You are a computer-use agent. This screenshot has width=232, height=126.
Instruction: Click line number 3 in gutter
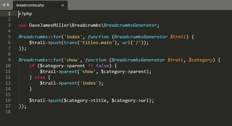(x=9, y=25)
